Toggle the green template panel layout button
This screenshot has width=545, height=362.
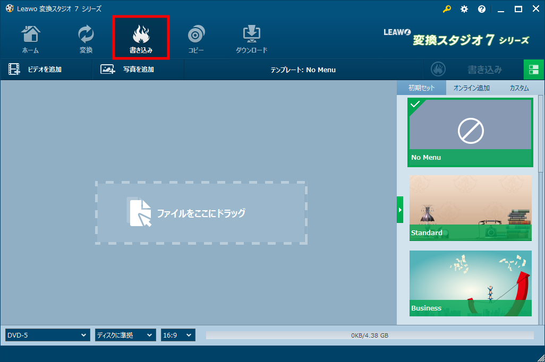(x=534, y=70)
